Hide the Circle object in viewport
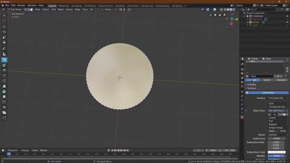 (287, 22)
